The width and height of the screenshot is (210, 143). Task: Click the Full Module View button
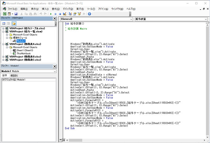(64, 140)
